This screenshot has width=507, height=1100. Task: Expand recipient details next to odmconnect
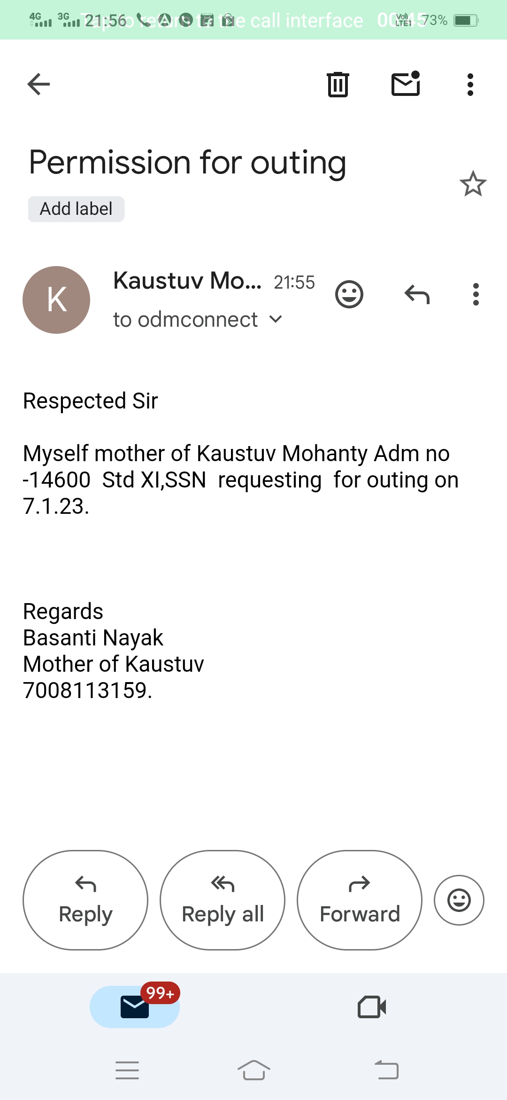[276, 320]
